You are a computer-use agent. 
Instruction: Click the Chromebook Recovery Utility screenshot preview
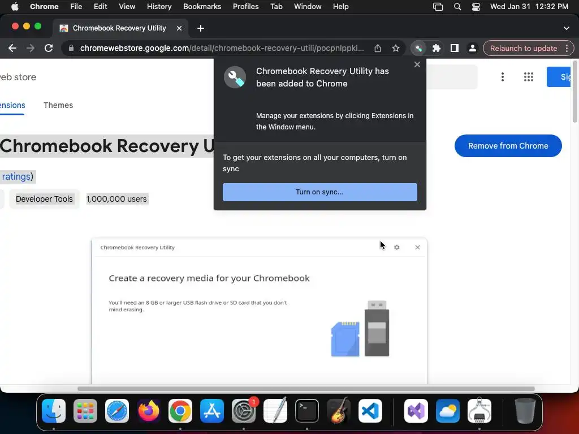260,311
